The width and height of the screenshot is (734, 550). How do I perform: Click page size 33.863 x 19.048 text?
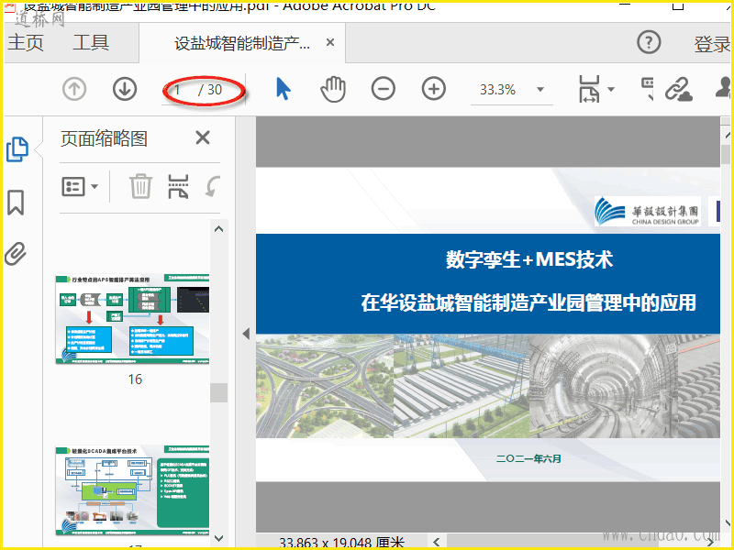tap(341, 543)
